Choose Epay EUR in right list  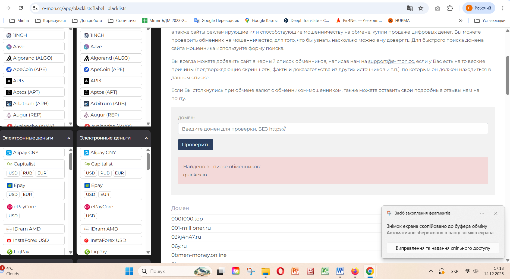click(105, 194)
